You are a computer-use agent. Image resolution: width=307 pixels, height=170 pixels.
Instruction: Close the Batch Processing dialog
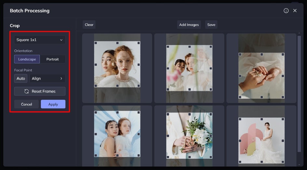pos(295,11)
